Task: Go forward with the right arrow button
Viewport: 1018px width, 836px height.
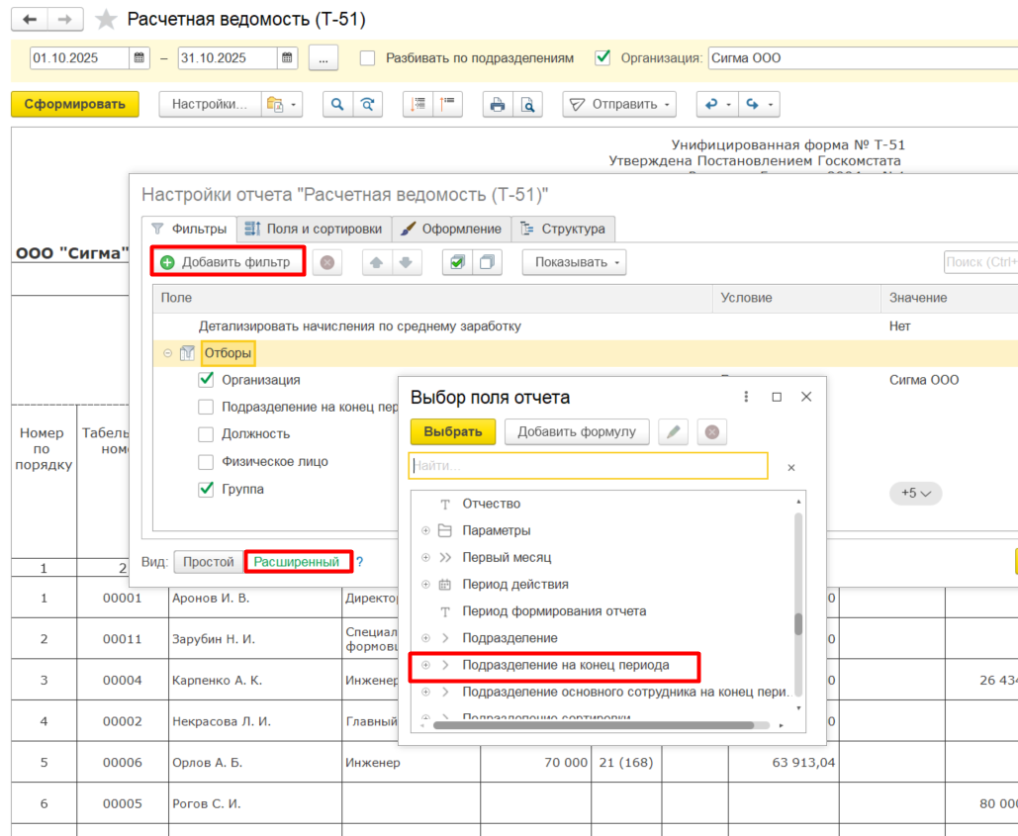Action: pyautogui.click(x=65, y=20)
